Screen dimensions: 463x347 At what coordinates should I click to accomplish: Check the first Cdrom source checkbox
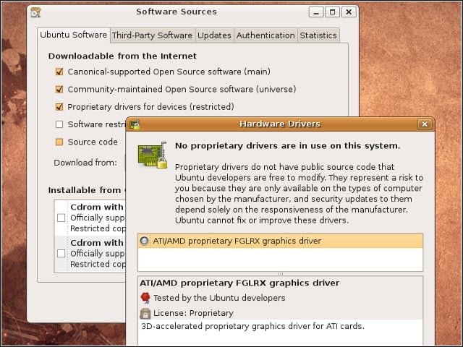pos(61,218)
